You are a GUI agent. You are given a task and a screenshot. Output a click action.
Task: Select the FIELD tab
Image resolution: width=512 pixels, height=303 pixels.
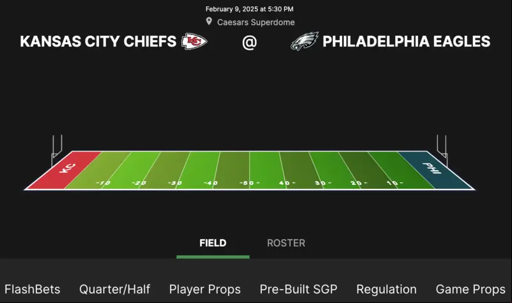point(213,243)
